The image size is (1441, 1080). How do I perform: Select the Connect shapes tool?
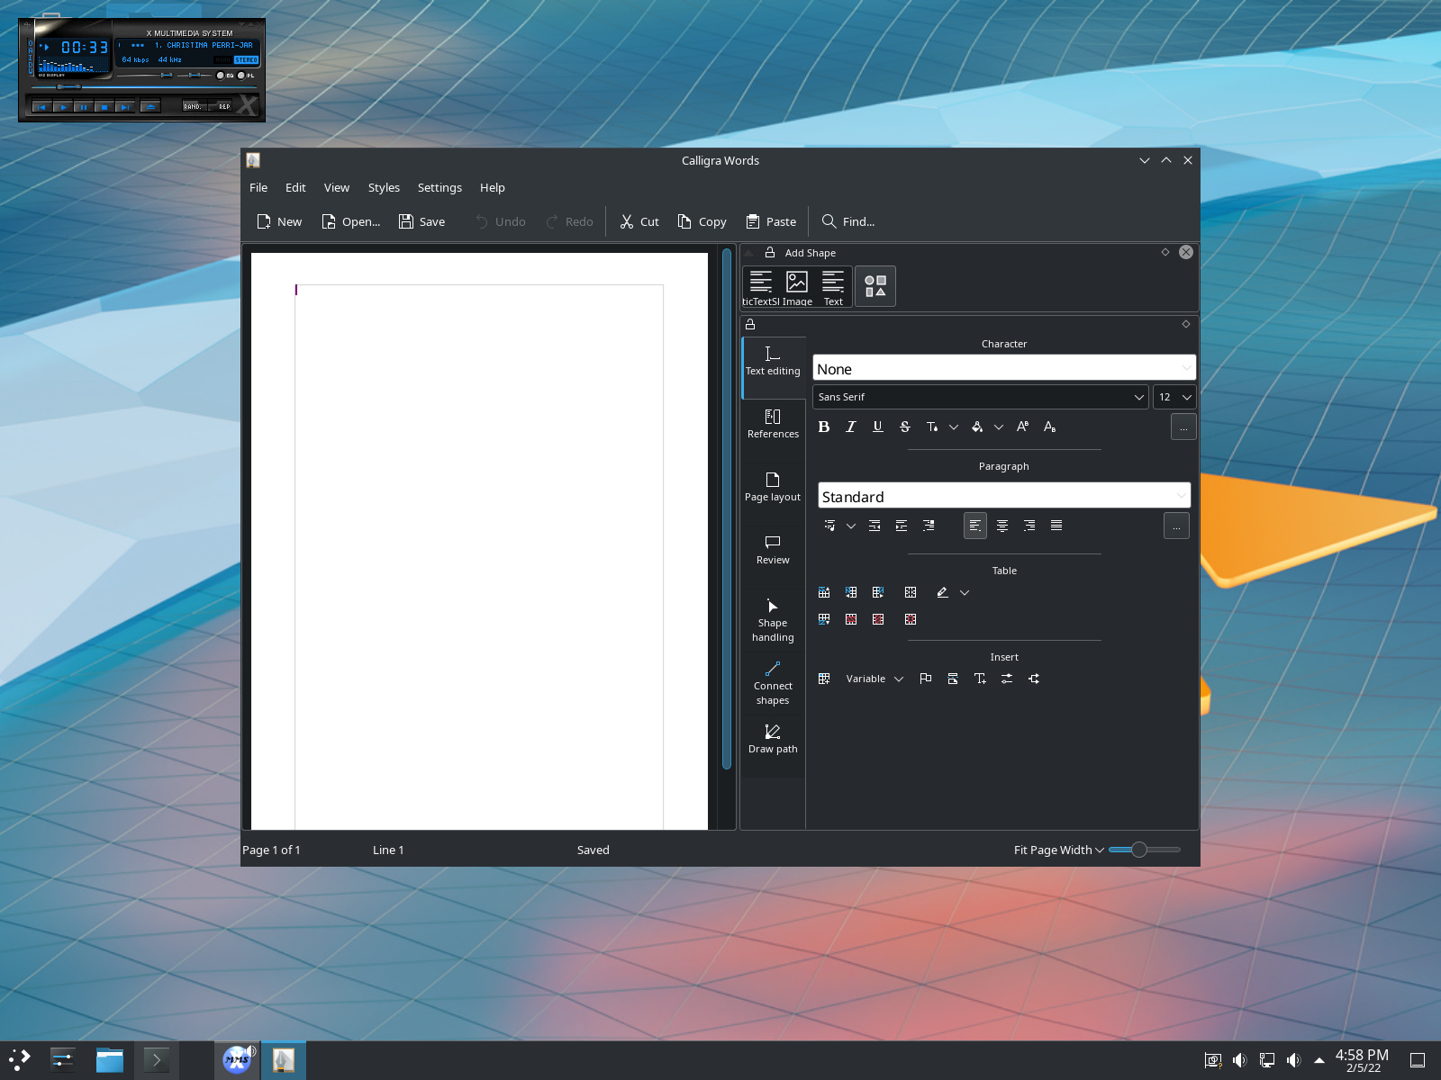pos(773,683)
